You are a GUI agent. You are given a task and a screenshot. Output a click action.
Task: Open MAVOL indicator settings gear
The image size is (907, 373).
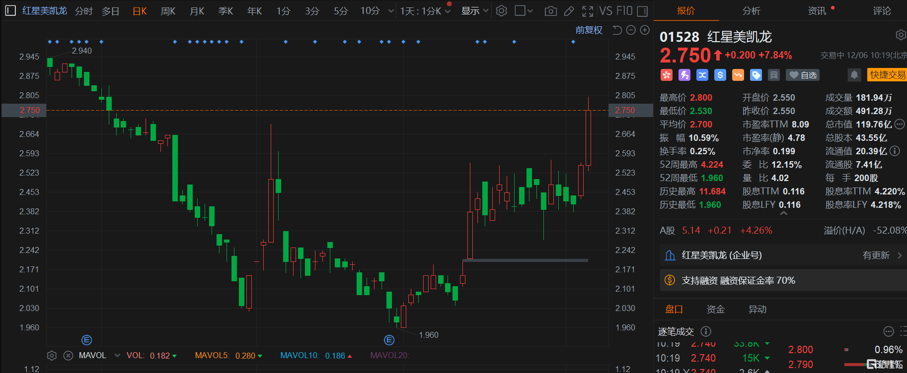tap(52, 355)
